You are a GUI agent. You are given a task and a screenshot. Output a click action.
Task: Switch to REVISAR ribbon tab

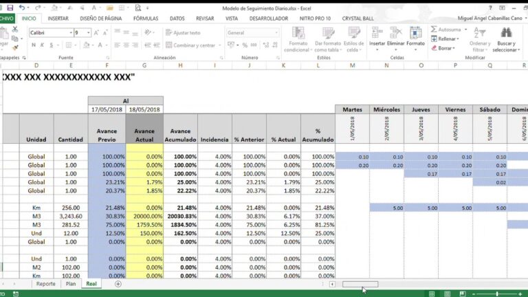[205, 19]
